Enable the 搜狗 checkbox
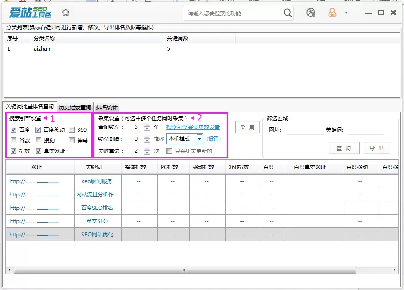The height and width of the screenshot is (290, 404). tap(38, 140)
